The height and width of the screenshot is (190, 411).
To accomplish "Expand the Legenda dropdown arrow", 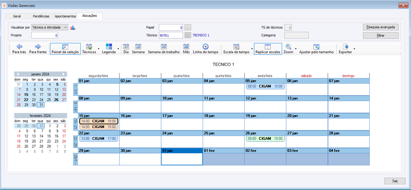I will (118, 49).
